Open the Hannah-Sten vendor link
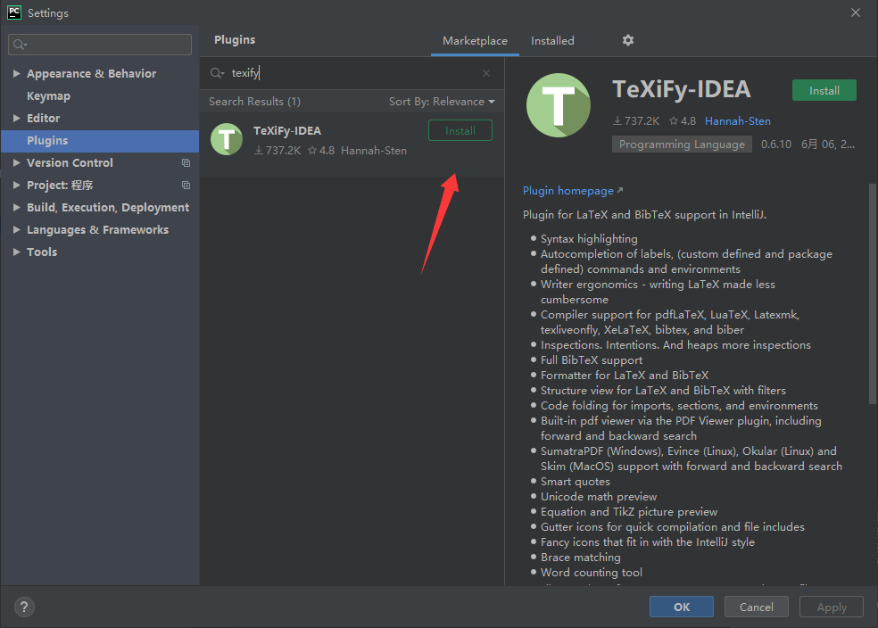Screen dimensions: 878x628 click(x=737, y=121)
